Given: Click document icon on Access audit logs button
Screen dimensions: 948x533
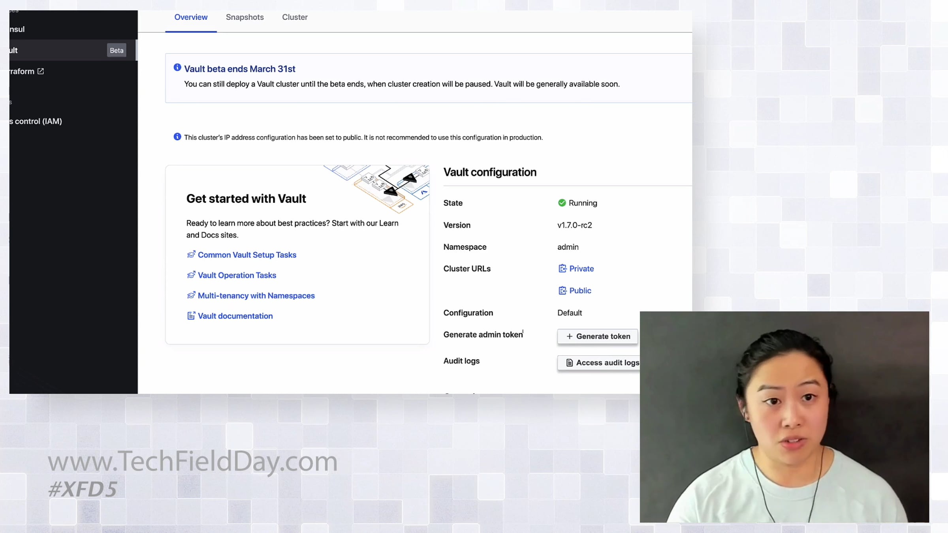Looking at the screenshot, I should click(569, 362).
